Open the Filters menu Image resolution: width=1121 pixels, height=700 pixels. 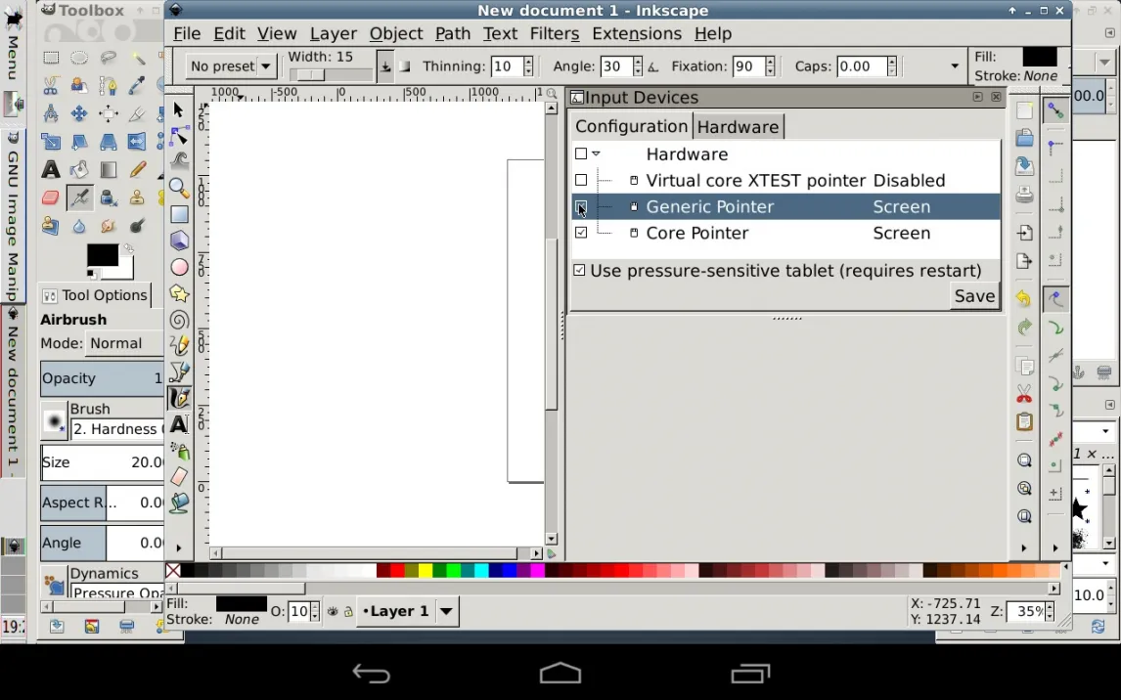554,33
